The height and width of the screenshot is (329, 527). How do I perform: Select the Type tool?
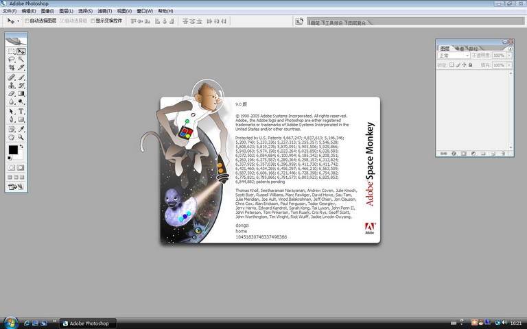click(x=21, y=111)
